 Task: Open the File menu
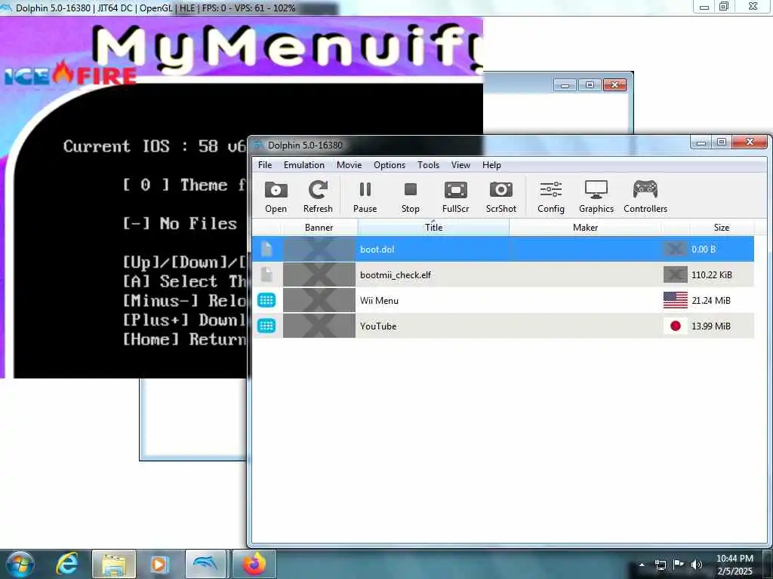coord(265,165)
